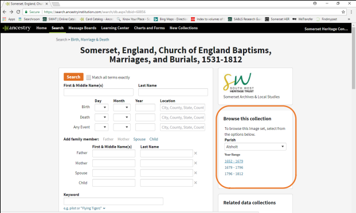Click the browser address bar URL
The image size is (356, 213).
[95, 12]
